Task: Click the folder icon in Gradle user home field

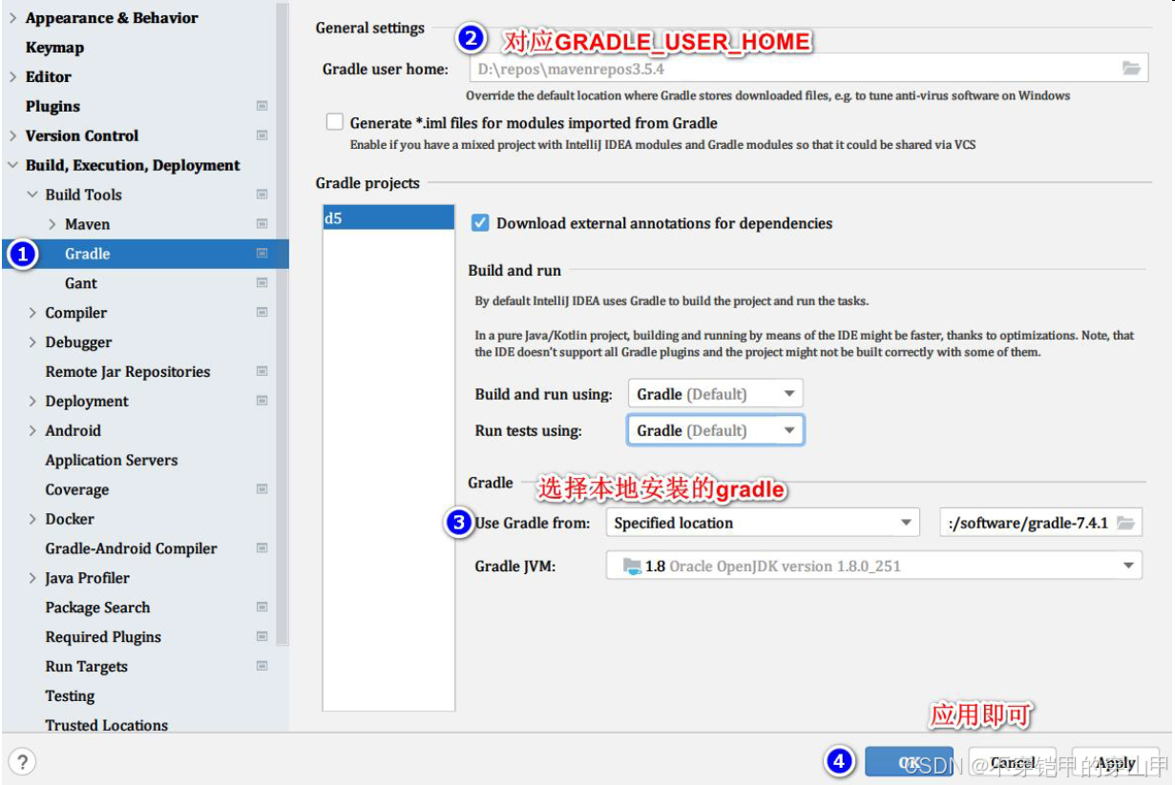Action: click(x=1131, y=69)
